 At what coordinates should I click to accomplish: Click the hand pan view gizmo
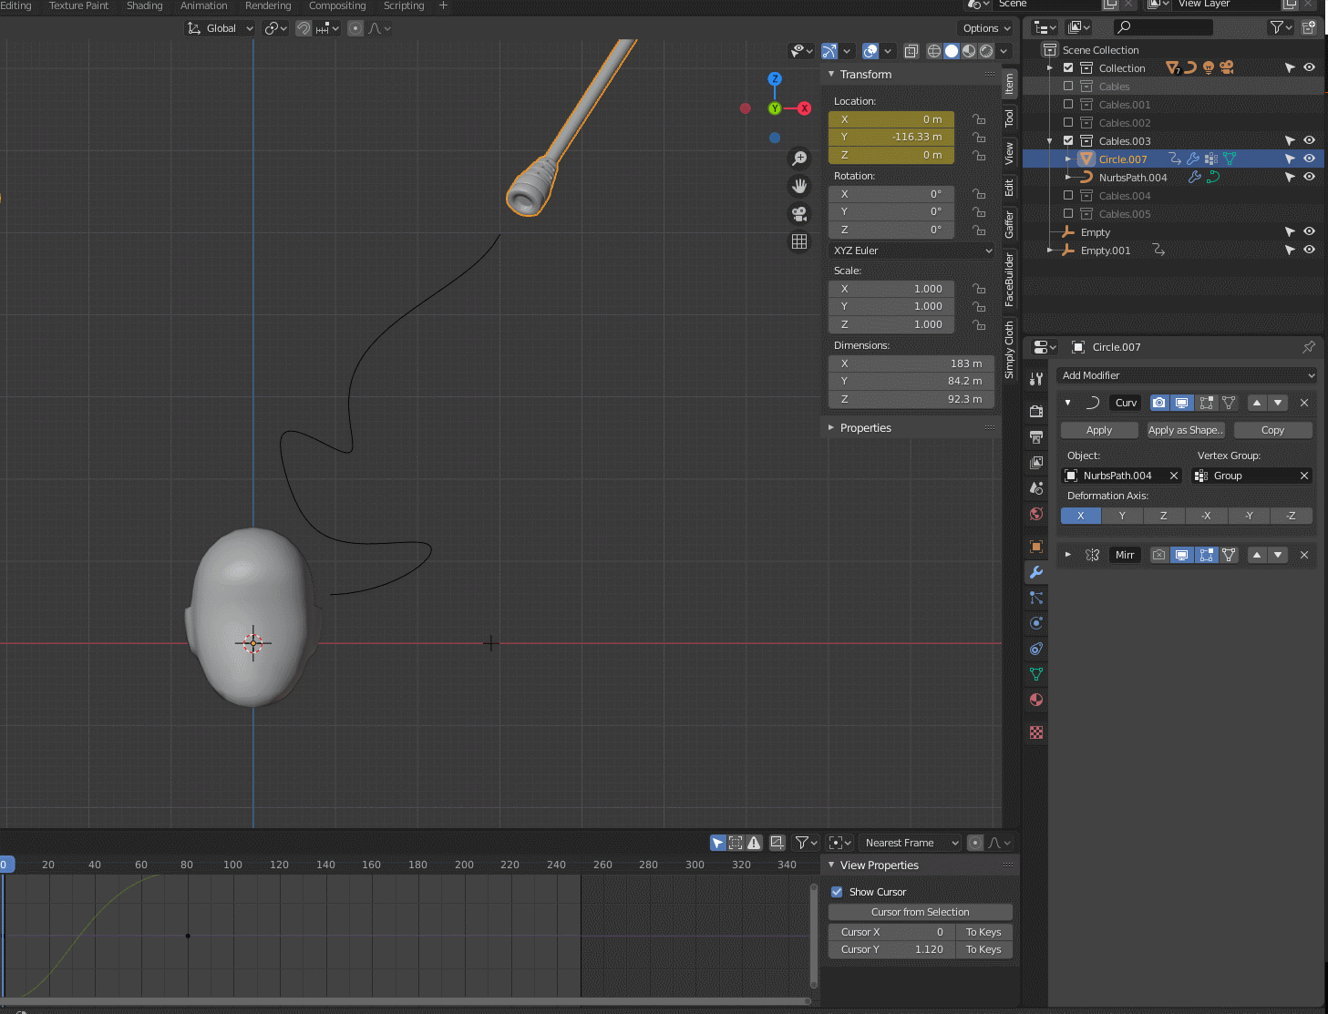[799, 186]
